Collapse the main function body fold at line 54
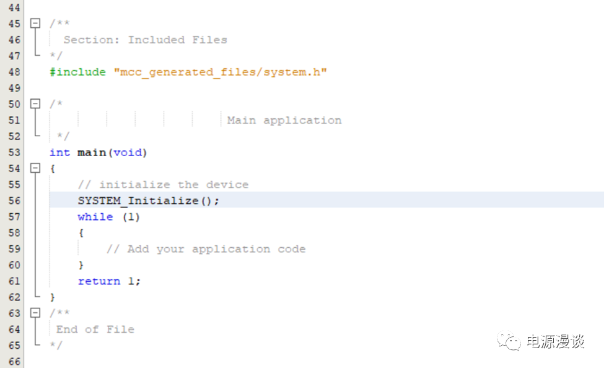Screen dimensions: 604x368 35,169
